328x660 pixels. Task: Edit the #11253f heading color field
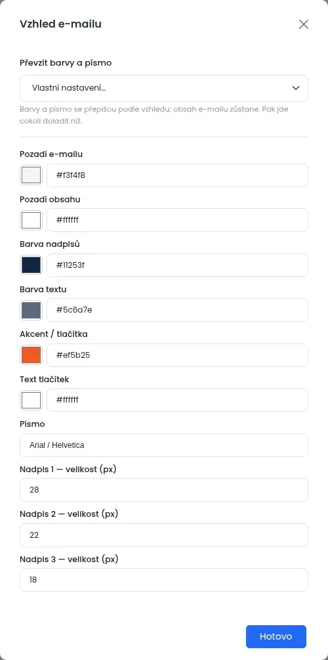pyautogui.click(x=178, y=265)
